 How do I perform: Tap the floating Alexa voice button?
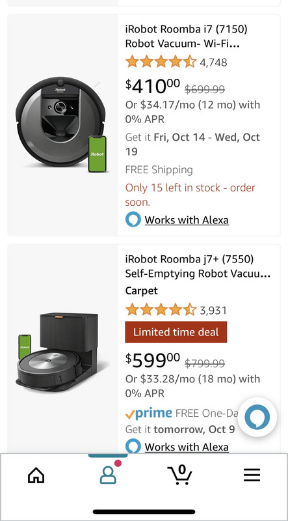pyautogui.click(x=257, y=417)
